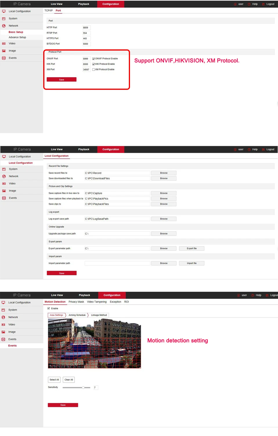Select Basic Setup under Network
The width and height of the screenshot is (278, 436).
(x=16, y=32)
